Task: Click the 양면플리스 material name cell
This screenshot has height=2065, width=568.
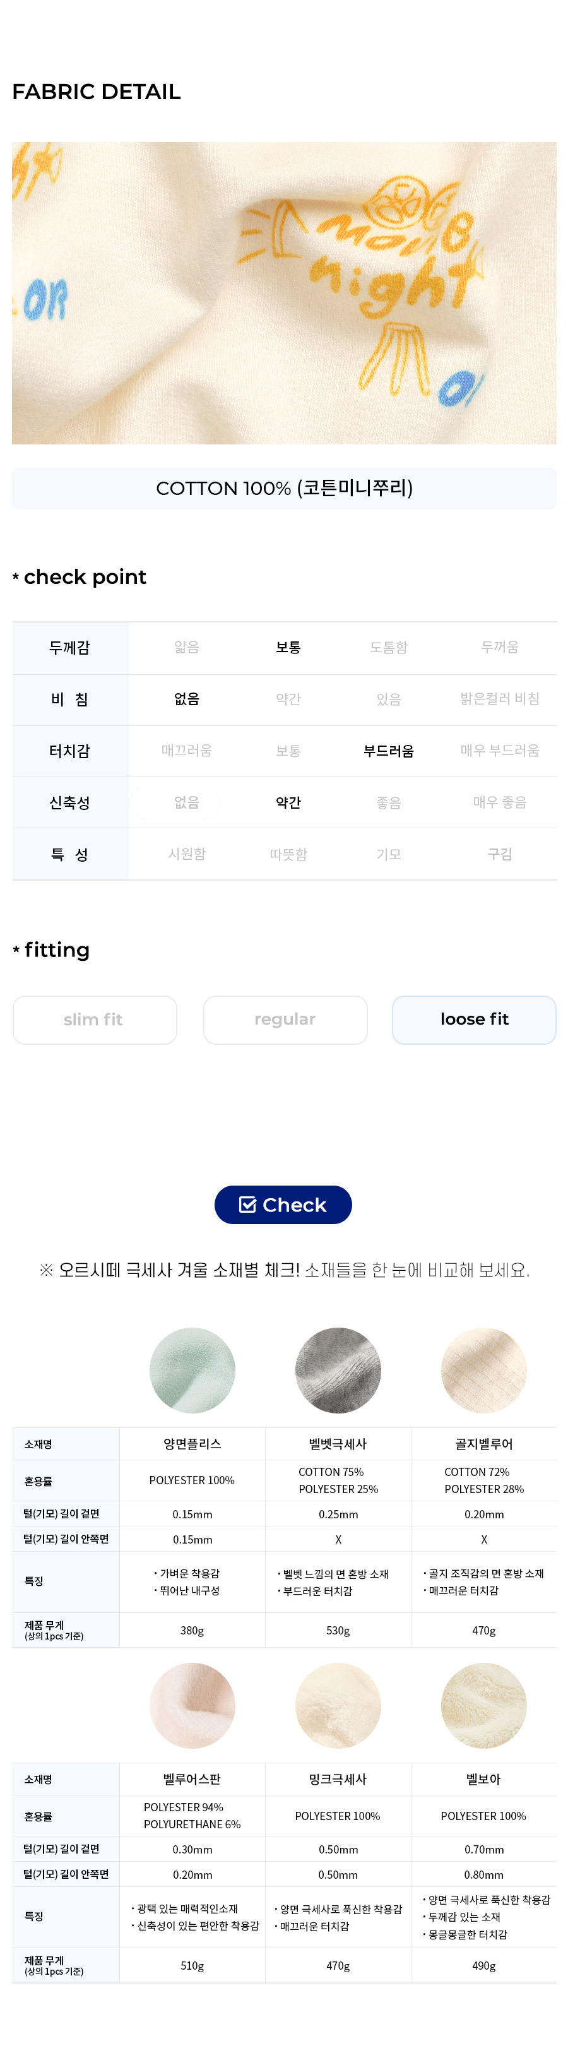Action: click(x=192, y=1443)
